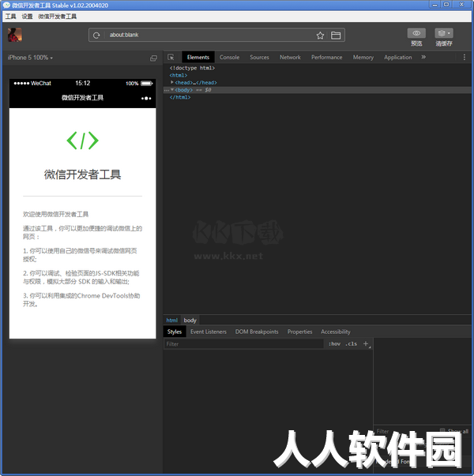Select the Memory tab
Image resolution: width=474 pixels, height=476 pixels.
point(363,57)
